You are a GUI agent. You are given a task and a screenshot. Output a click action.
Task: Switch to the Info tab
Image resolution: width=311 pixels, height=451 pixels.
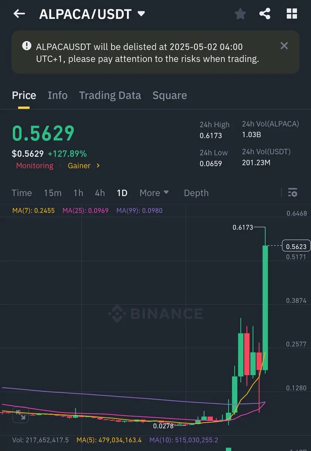(57, 95)
